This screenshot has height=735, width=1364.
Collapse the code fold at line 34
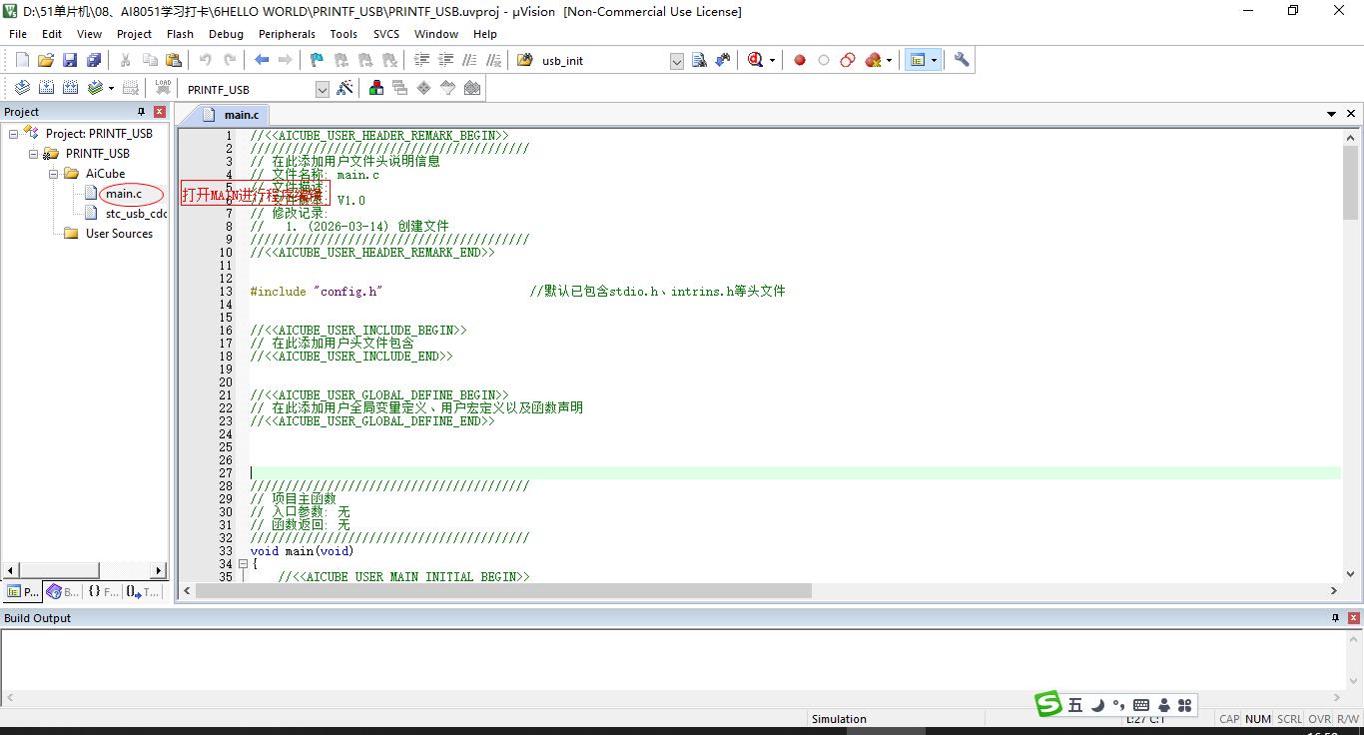point(243,564)
